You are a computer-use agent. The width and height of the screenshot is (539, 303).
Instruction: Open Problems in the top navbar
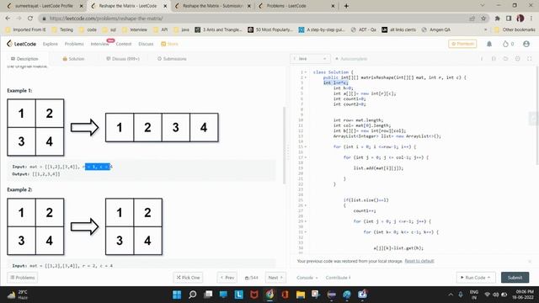(74, 44)
